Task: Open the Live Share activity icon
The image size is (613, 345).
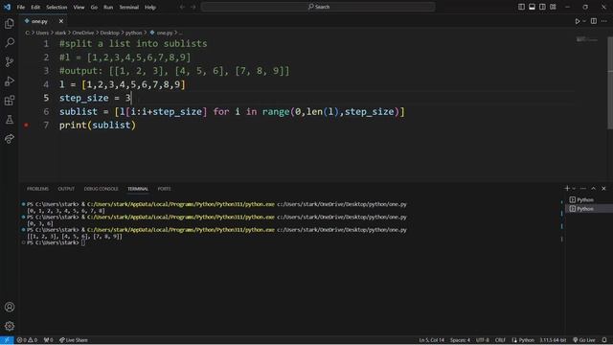Action: 10,138
